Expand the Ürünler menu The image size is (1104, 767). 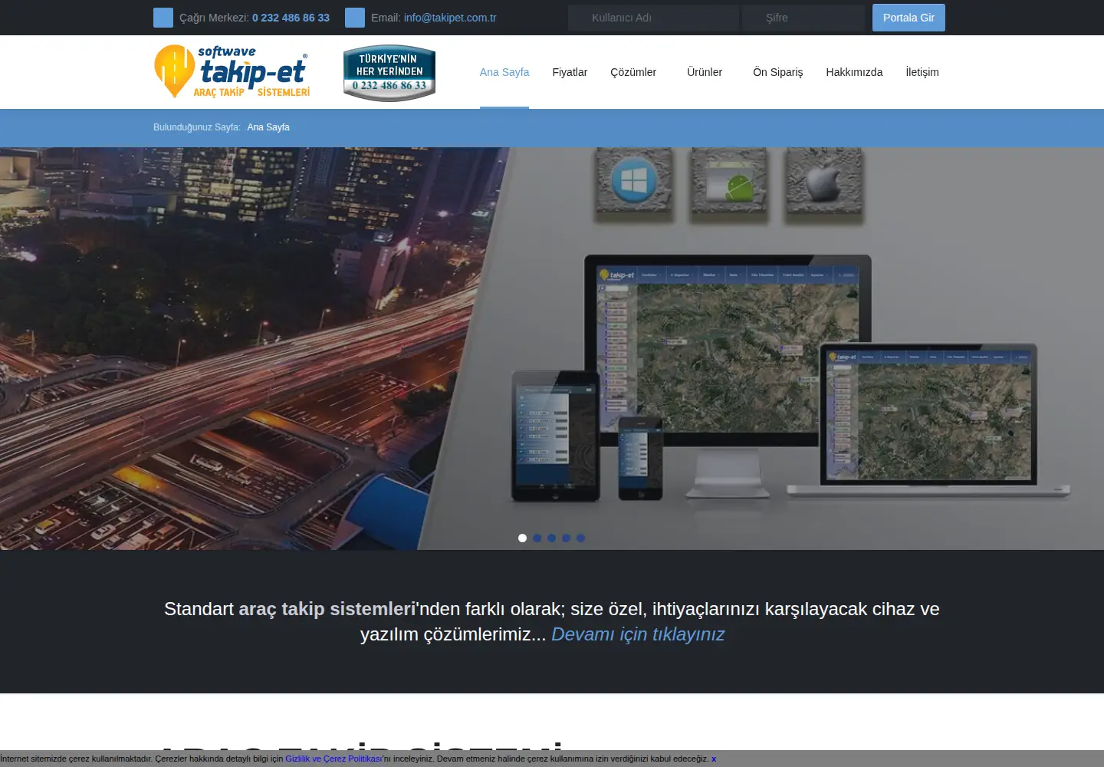click(705, 72)
